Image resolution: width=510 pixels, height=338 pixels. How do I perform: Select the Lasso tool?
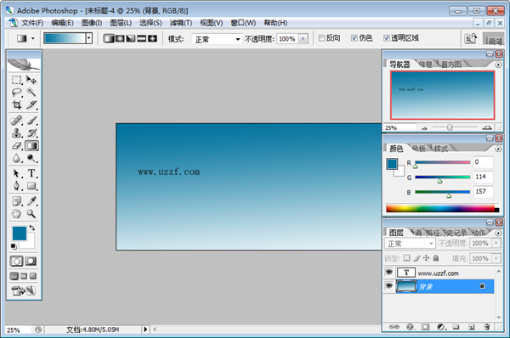tap(17, 93)
